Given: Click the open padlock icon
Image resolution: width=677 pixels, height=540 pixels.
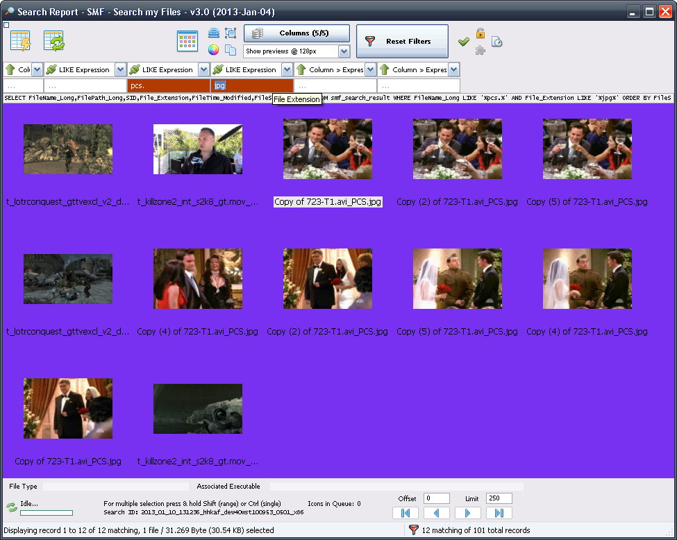Looking at the screenshot, I should pyautogui.click(x=480, y=33).
